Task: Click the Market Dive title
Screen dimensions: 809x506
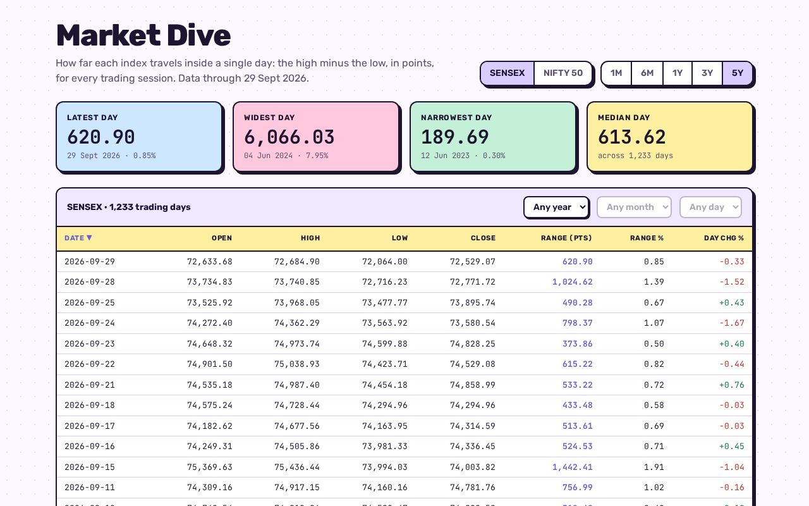Action: (x=143, y=35)
